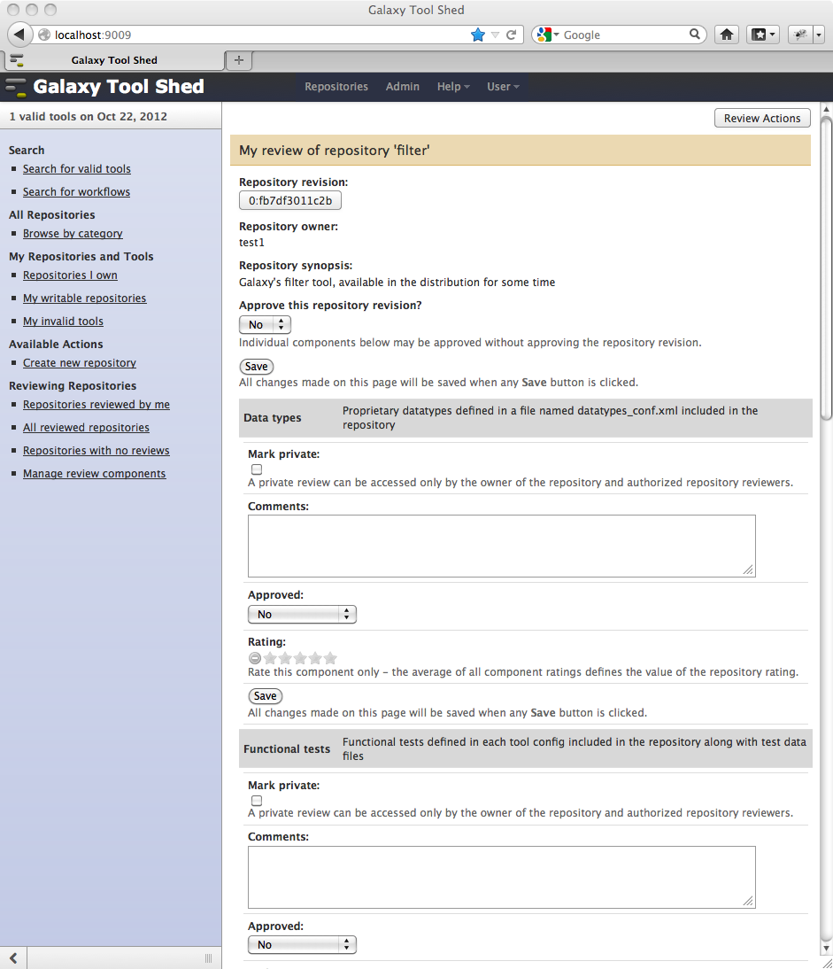Click the add-on toolbar icon beside bookmarks

click(800, 35)
